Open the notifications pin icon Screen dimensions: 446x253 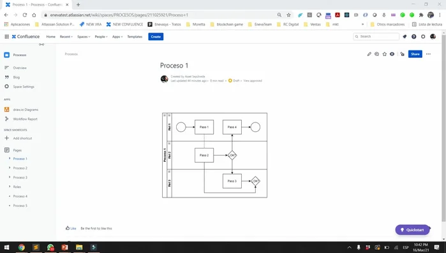tap(405, 36)
